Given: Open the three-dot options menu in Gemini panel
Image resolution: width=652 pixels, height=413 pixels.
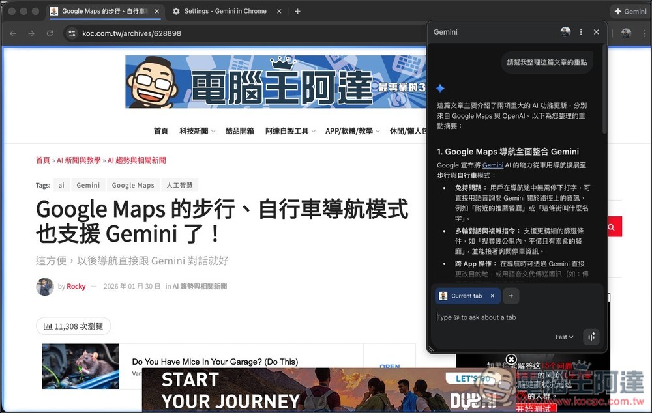Looking at the screenshot, I should pyautogui.click(x=582, y=31).
